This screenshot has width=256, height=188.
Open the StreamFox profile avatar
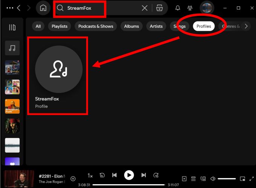click(x=59, y=69)
